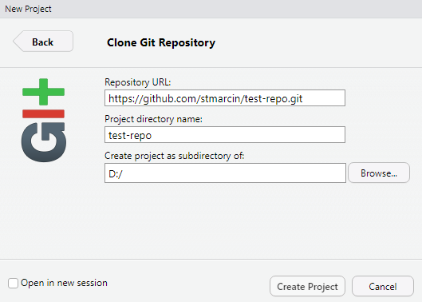Confirm with the Create Project button
Screen dimensions: 422x302
coord(307,286)
